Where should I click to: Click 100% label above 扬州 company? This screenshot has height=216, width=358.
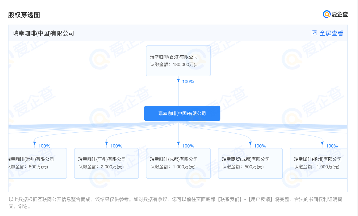tap(332, 146)
